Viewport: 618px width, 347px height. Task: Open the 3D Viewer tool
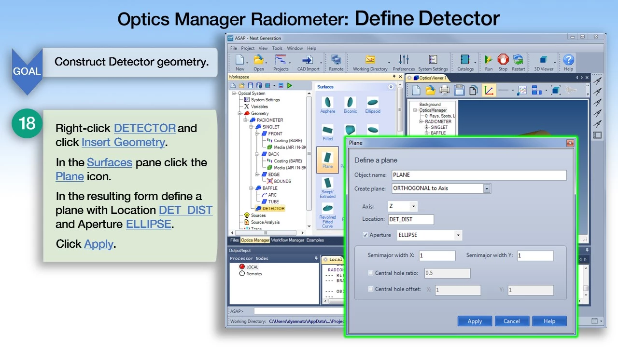(543, 61)
